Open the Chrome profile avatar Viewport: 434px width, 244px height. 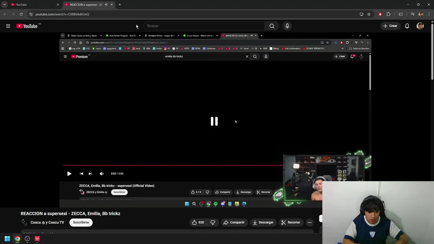421,14
